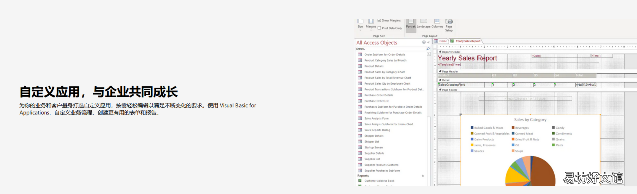This screenshot has height=194, width=637.
Task: Click the Soups legend entry
Action: coord(518,151)
